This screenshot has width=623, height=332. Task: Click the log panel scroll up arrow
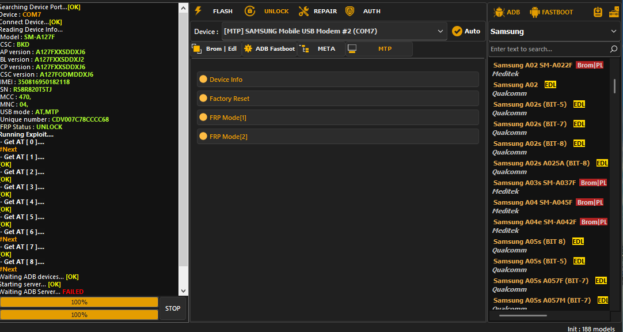tap(183, 8)
